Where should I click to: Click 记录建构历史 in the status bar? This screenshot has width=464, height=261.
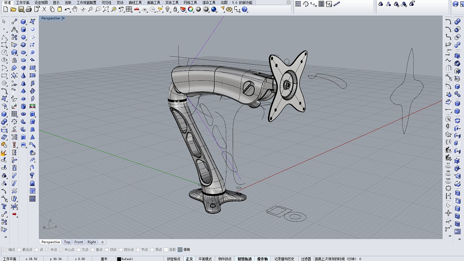click(284, 259)
